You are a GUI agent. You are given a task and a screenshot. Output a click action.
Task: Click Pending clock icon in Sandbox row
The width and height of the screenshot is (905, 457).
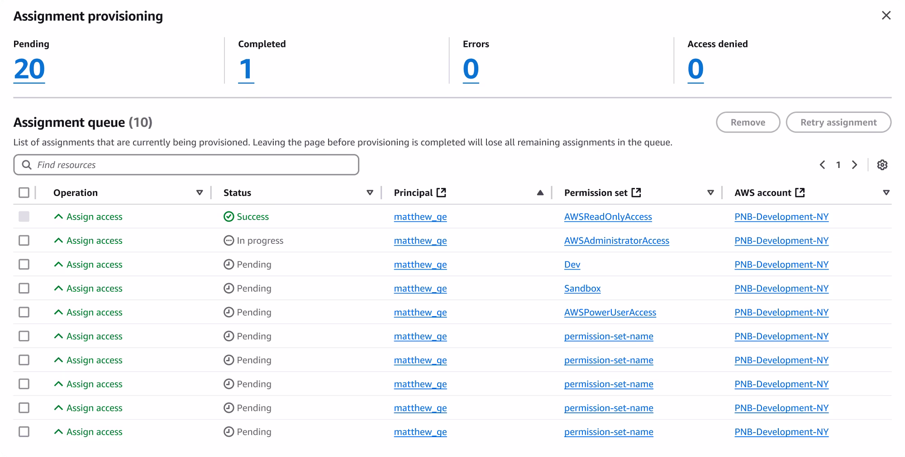pos(229,289)
